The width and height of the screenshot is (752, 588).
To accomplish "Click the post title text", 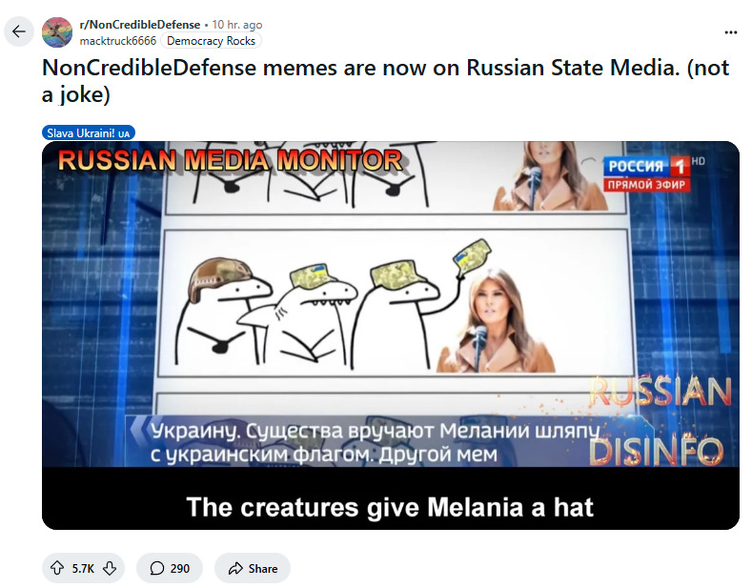I will (x=386, y=81).
